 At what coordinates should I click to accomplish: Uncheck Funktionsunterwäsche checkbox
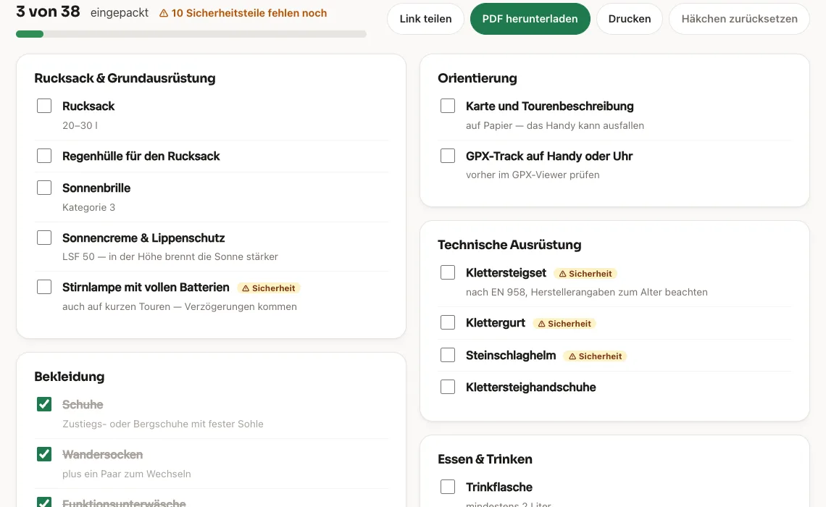pyautogui.click(x=44, y=502)
